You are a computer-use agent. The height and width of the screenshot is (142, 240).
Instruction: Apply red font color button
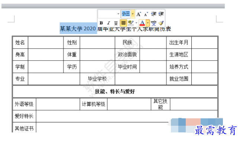(x=142, y=23)
